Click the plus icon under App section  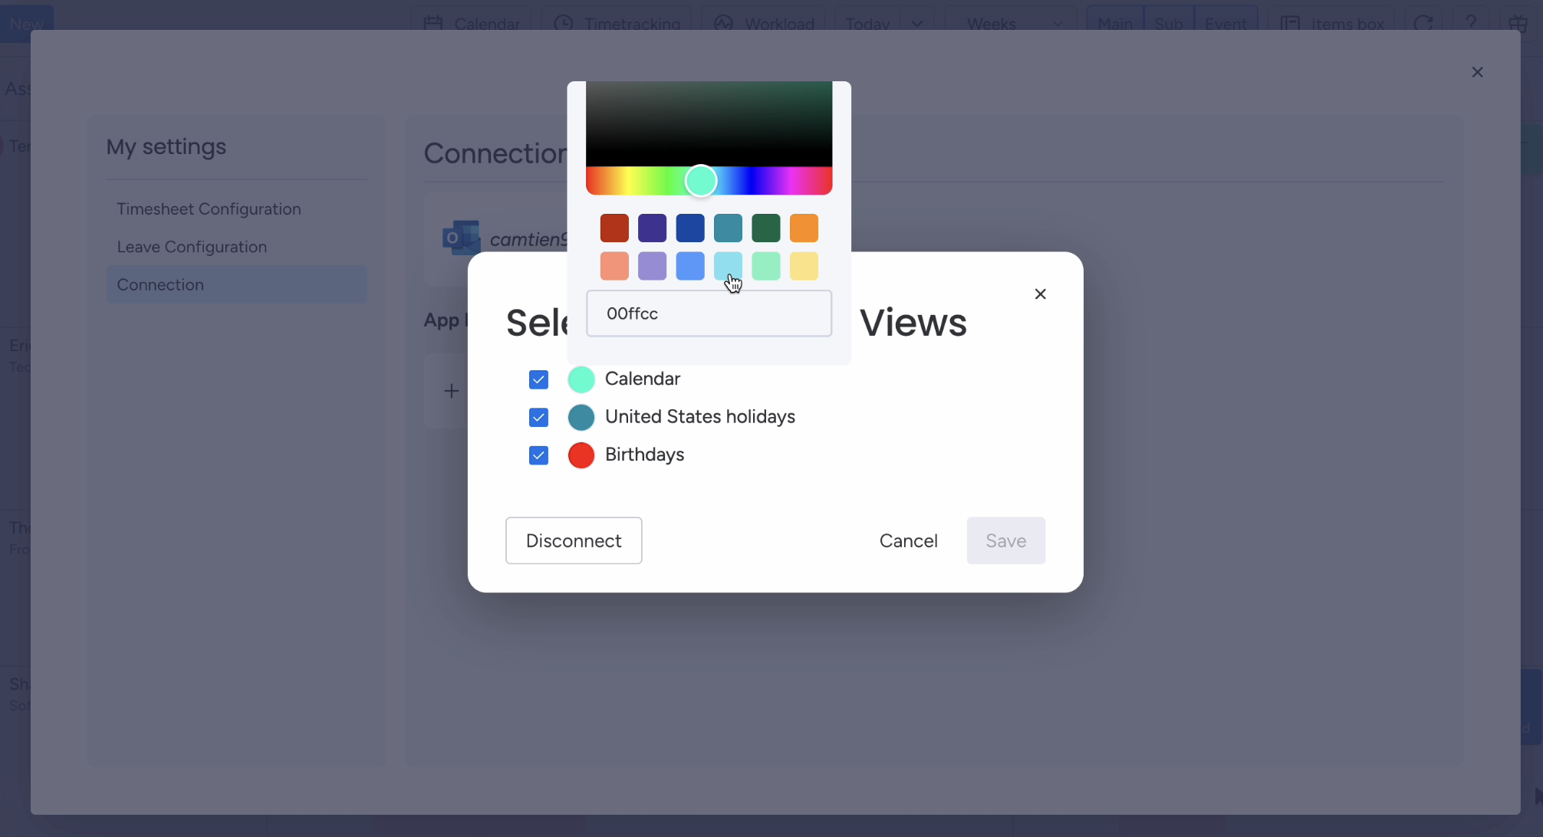tap(452, 390)
